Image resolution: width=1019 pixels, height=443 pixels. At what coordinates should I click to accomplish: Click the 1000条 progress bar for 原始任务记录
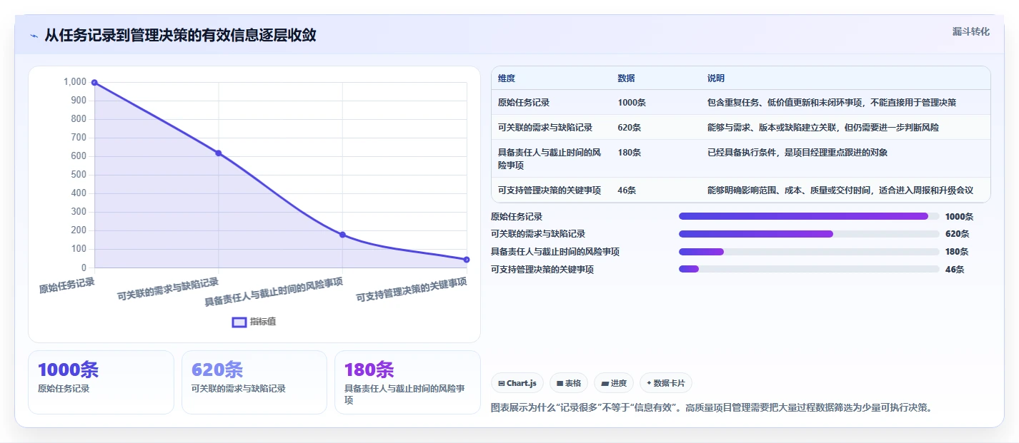809,216
